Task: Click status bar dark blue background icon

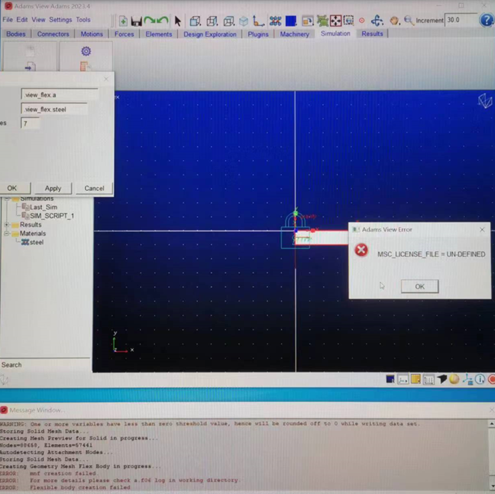Action: [390, 379]
